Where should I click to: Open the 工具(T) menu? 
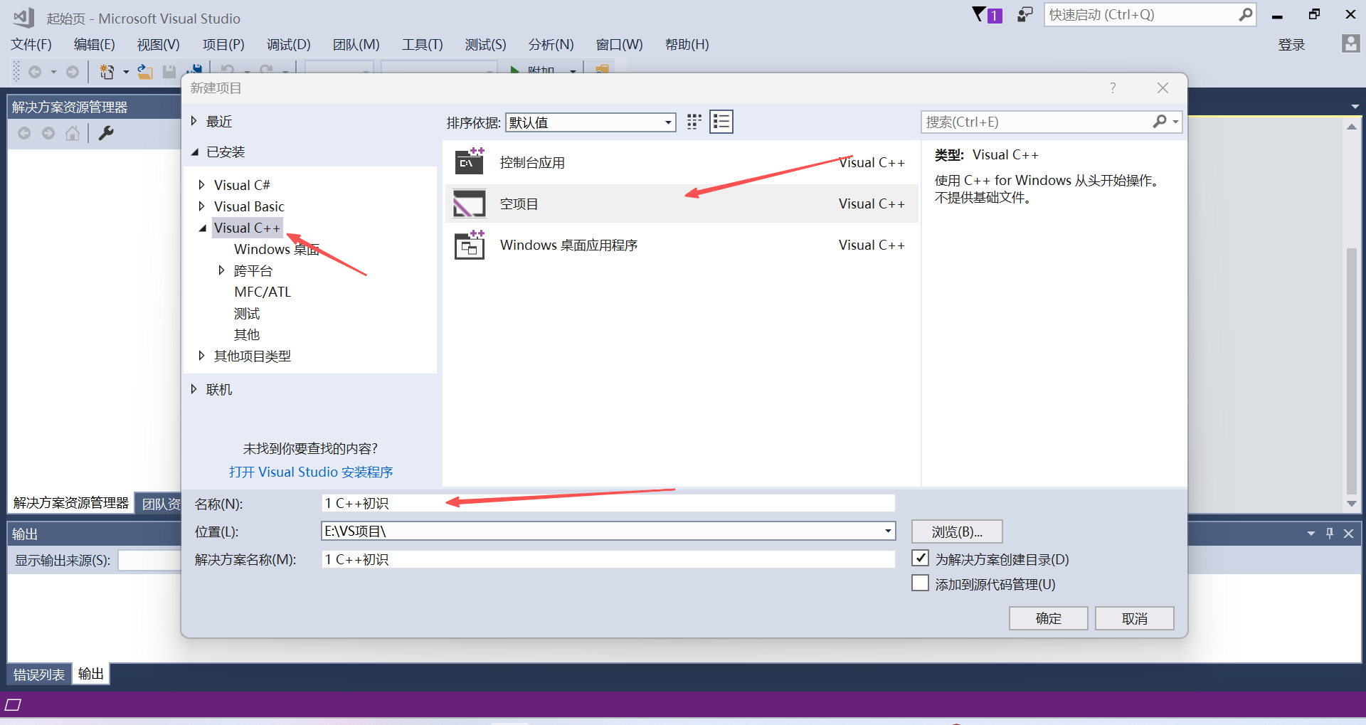(422, 45)
